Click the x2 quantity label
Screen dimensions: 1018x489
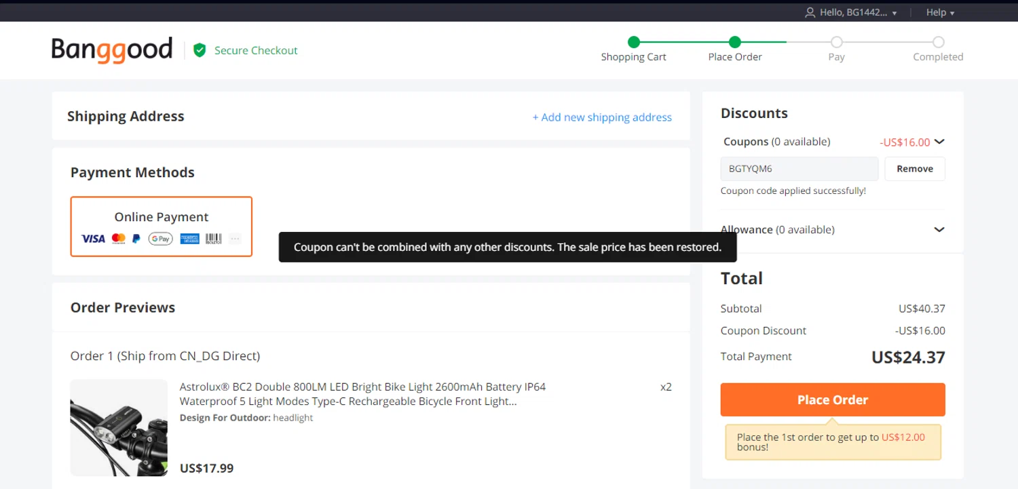(666, 387)
